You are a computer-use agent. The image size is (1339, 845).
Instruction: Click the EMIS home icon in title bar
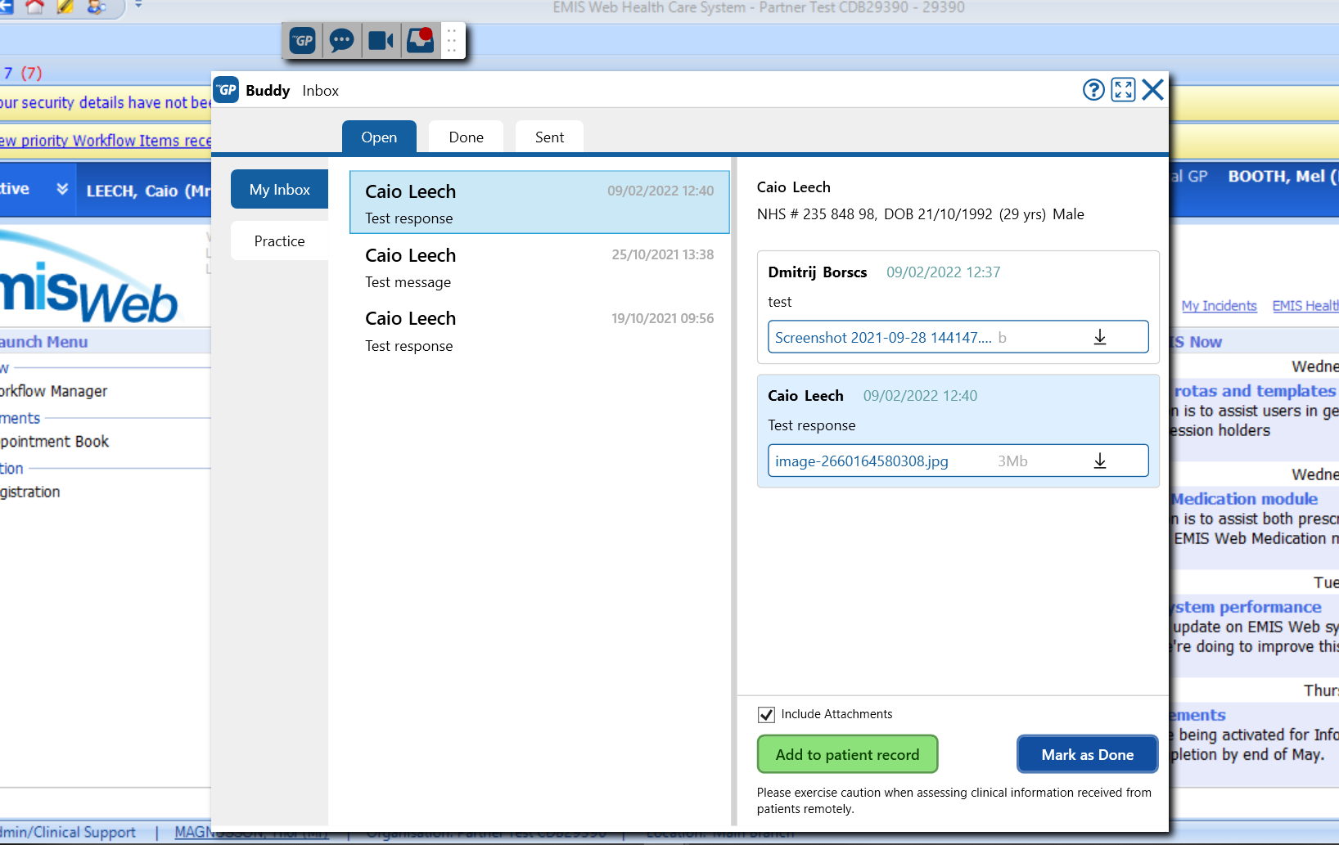click(34, 7)
